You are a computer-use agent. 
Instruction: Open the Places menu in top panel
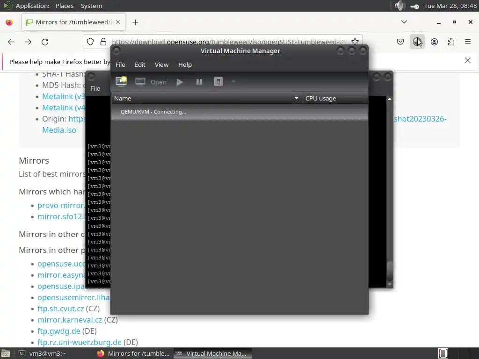pyautogui.click(x=65, y=6)
